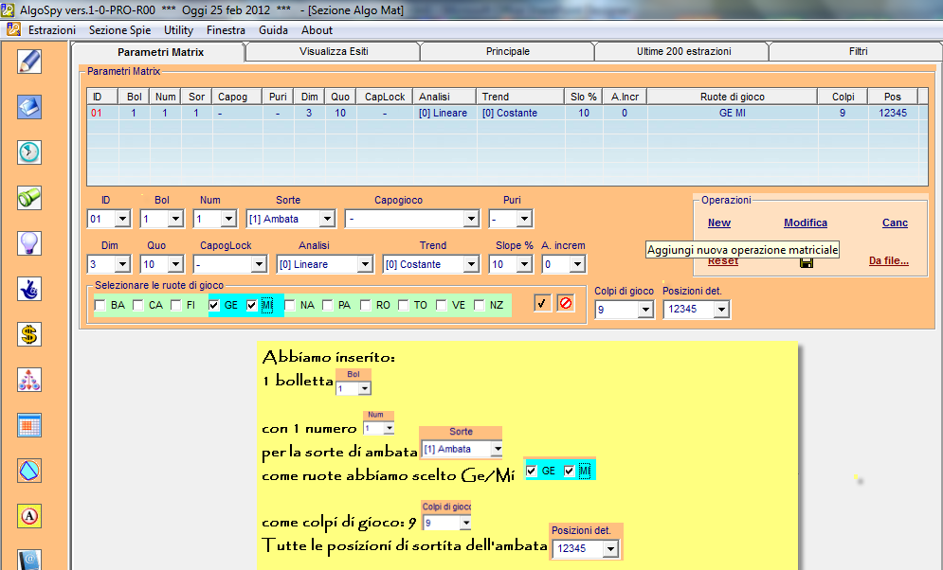Click the Ruote di gioco column header
This screenshot has width=943, height=570.
[x=732, y=97]
